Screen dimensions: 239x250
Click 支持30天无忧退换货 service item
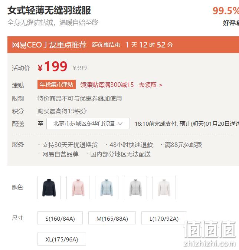point(70,145)
